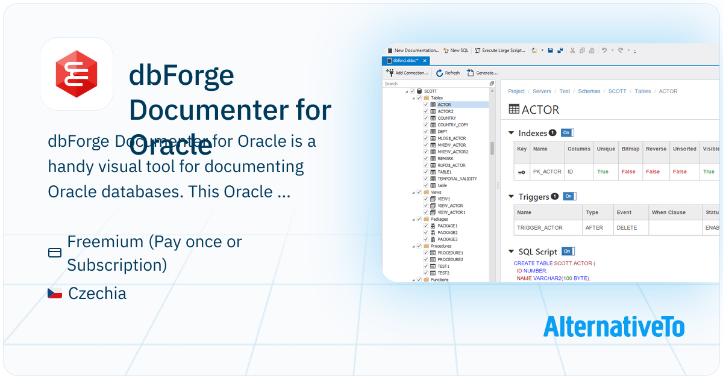The height and width of the screenshot is (379, 723).
Task: Toggle the SQL Script On switch
Action: pyautogui.click(x=568, y=251)
